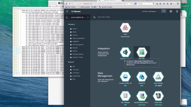This screenshot has height=107, width=191.
Task: Click the browser URL address bar
Action: click(99, 4)
